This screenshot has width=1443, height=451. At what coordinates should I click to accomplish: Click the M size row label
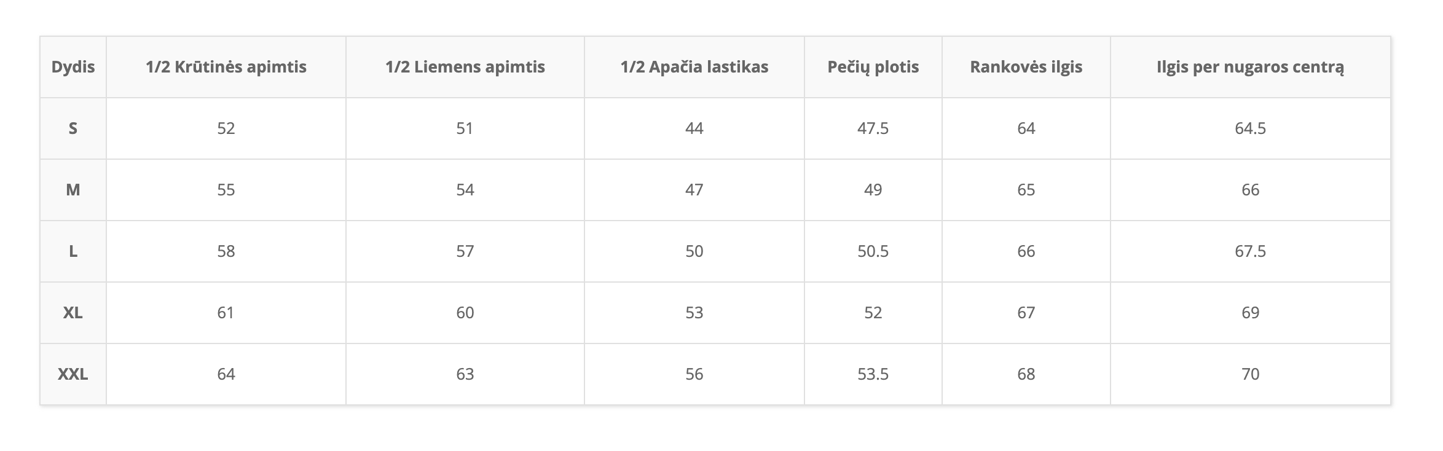tap(73, 190)
